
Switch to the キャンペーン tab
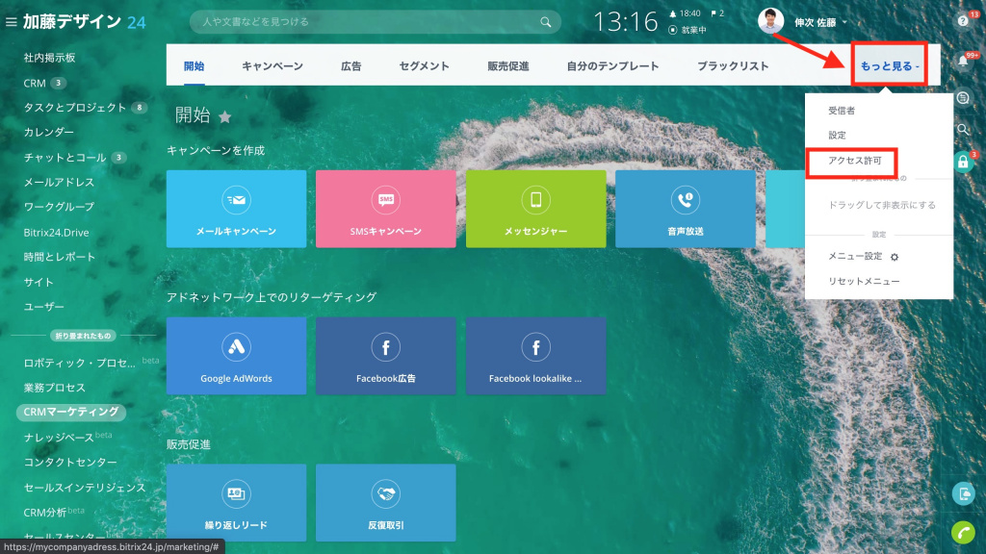click(x=272, y=66)
